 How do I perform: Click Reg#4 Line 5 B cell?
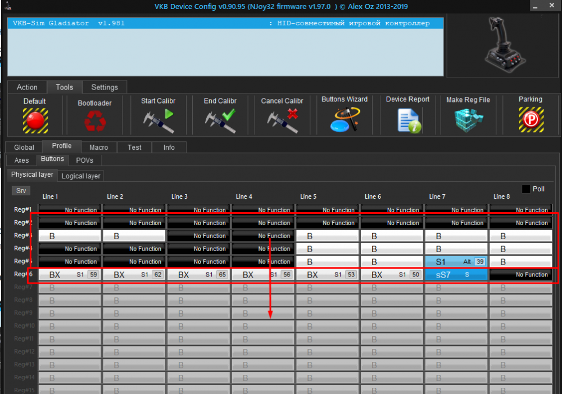(x=327, y=249)
